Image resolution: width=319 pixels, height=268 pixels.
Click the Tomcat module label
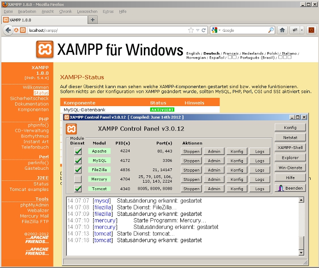point(99,189)
